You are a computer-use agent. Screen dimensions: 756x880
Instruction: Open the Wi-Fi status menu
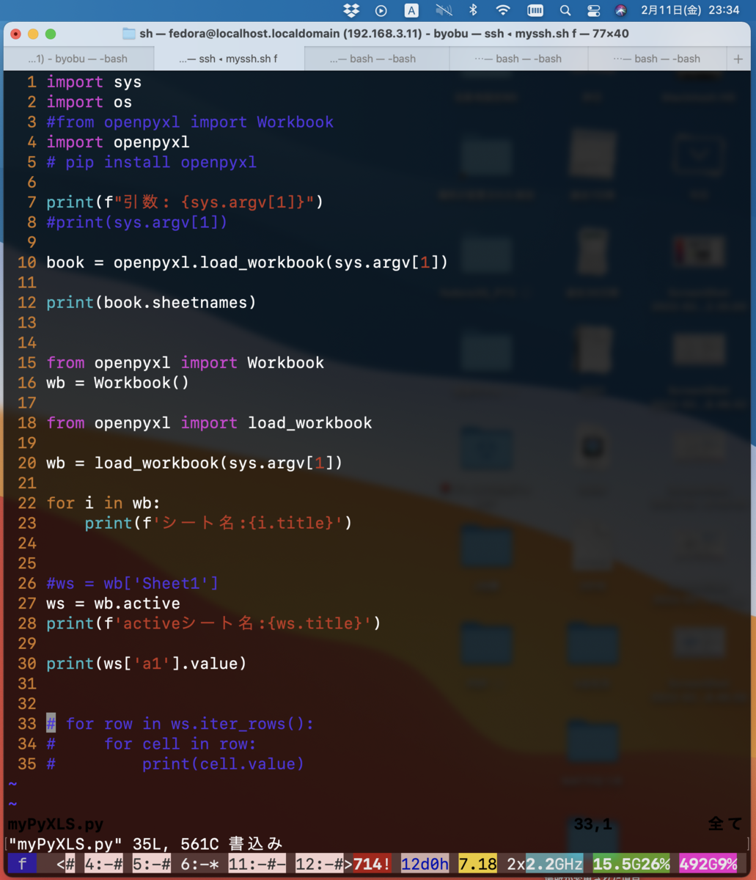pos(504,10)
